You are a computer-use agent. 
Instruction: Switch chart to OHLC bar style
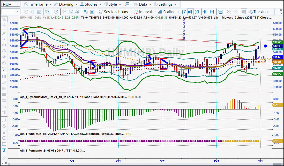pyautogui.click(x=184, y=12)
